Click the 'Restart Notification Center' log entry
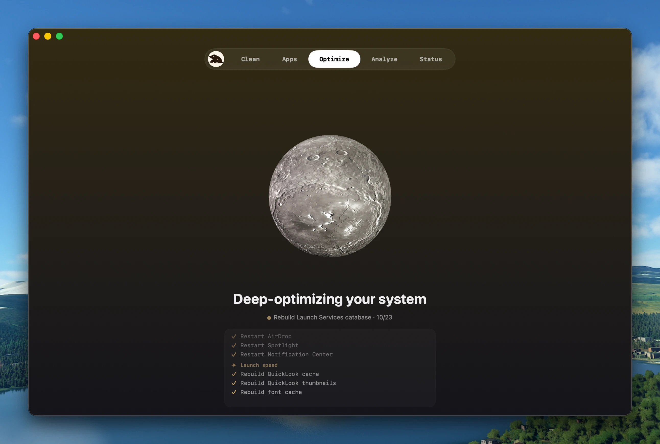The height and width of the screenshot is (444, 660). tap(287, 354)
